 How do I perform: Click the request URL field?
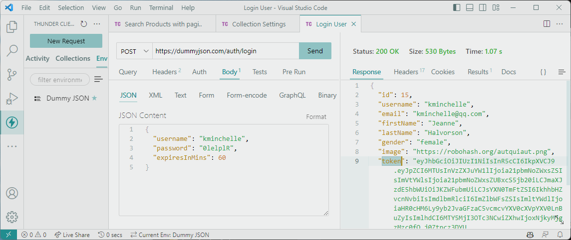[226, 51]
